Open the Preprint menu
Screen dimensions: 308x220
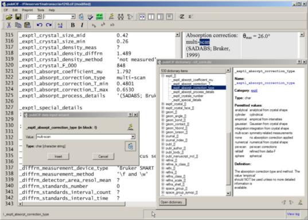[x=28, y=10]
